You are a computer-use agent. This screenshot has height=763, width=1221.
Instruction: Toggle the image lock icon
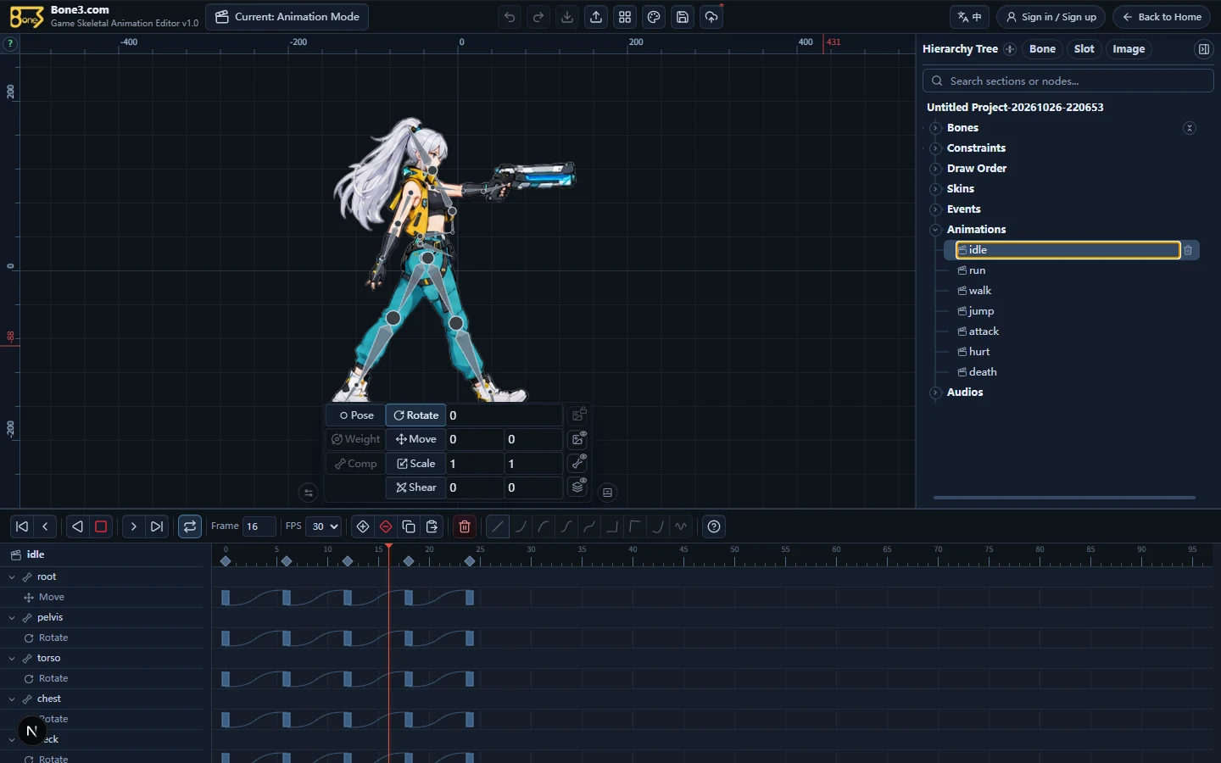click(x=579, y=415)
